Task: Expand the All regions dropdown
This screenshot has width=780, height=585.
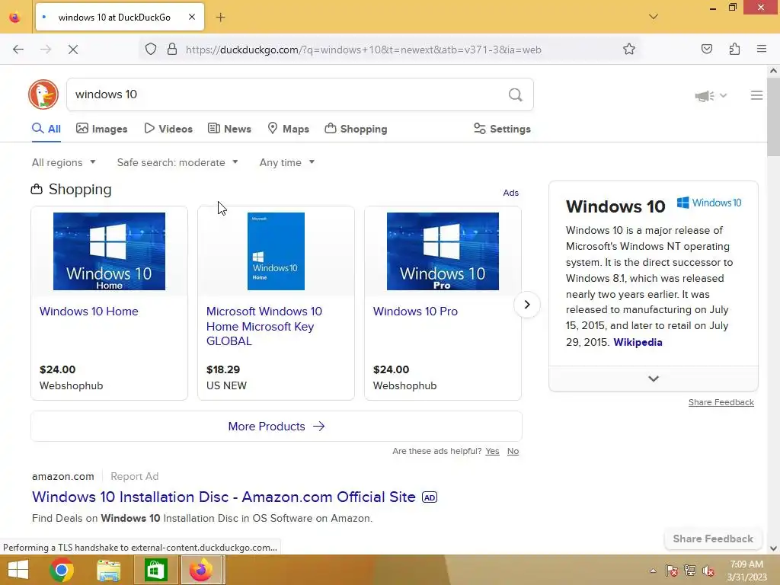Action: [x=64, y=163]
